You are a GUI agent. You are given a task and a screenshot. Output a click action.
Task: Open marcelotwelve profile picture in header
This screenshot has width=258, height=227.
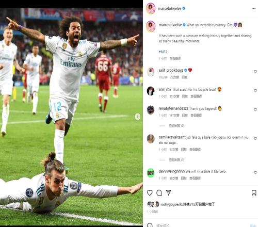tap(151, 8)
